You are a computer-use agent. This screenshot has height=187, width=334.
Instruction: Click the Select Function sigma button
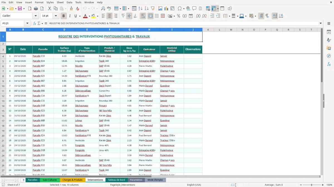click(x=39, y=23)
